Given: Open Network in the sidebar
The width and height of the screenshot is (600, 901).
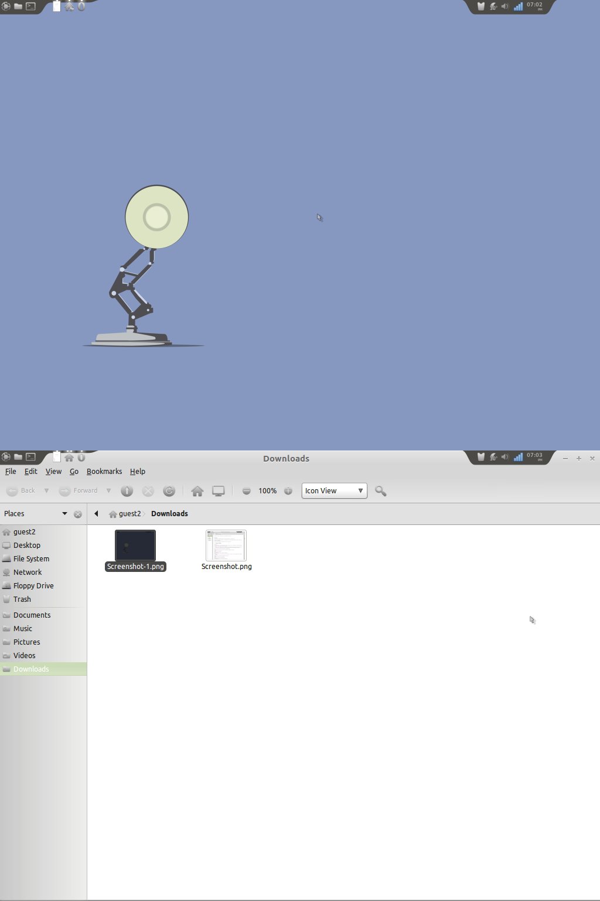Looking at the screenshot, I should click(x=43, y=573).
